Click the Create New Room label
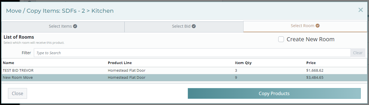This screenshot has height=105, width=369. coord(310,40)
